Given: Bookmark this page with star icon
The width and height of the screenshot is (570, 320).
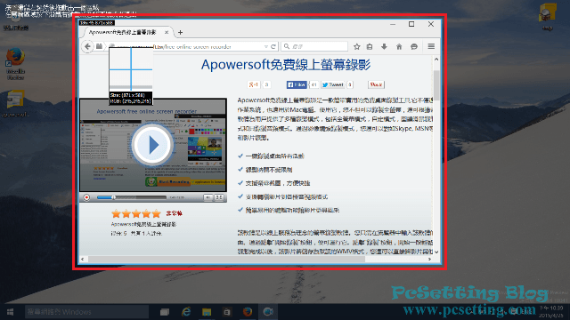Looking at the screenshot, I should (x=356, y=46).
